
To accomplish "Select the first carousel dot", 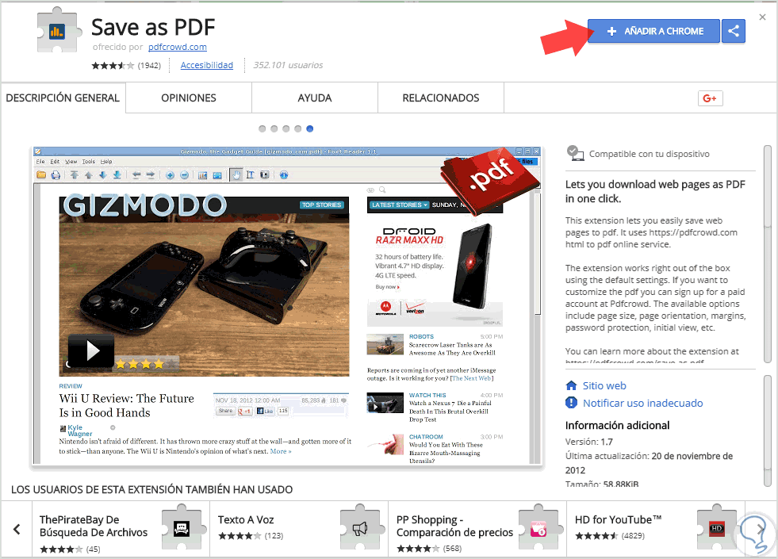I will point(263,129).
